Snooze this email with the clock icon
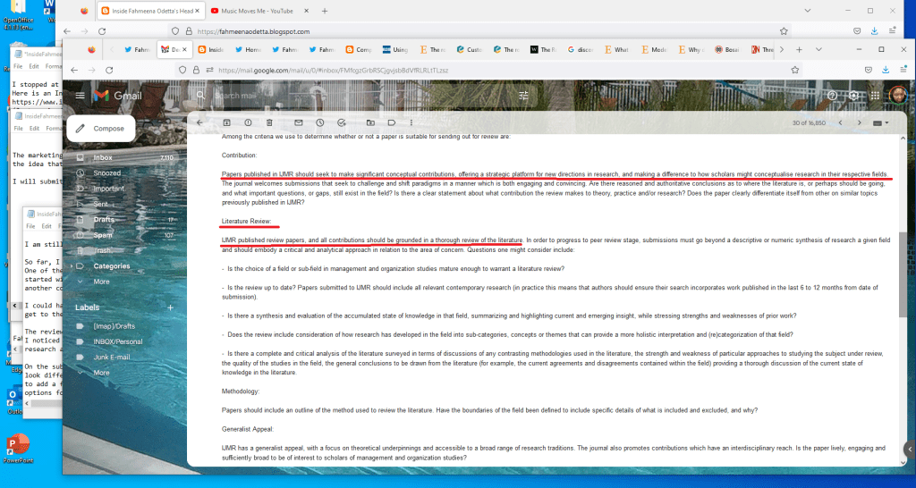Screen dimensions: 916x488 (x=320, y=122)
